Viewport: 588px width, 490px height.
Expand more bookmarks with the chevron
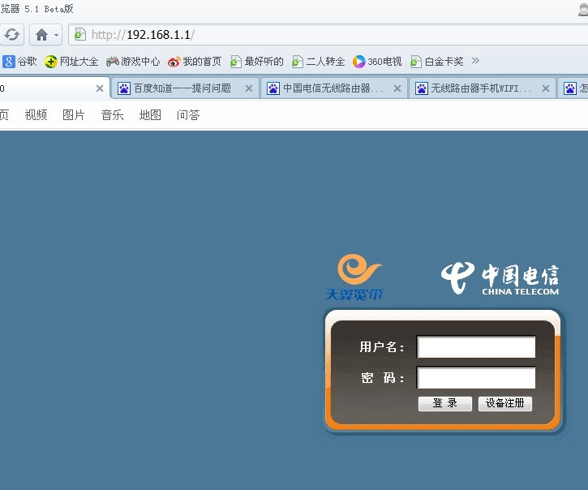(x=475, y=60)
